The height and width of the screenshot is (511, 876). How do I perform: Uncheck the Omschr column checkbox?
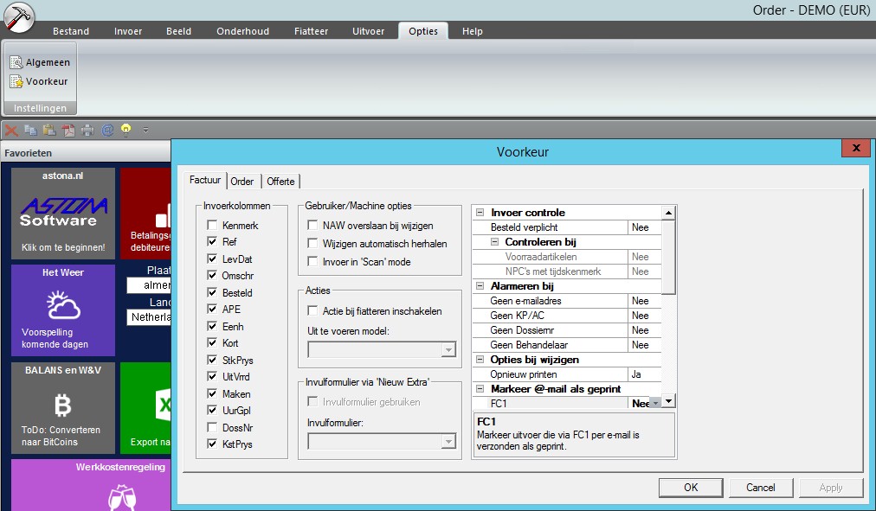tap(212, 276)
